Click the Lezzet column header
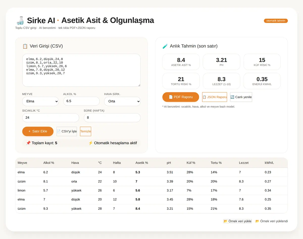Image resolution: width=303 pixels, height=239 pixels. click(244, 163)
